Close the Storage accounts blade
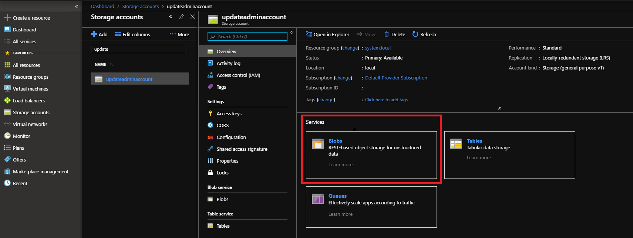The height and width of the screenshot is (238, 633). (x=193, y=17)
